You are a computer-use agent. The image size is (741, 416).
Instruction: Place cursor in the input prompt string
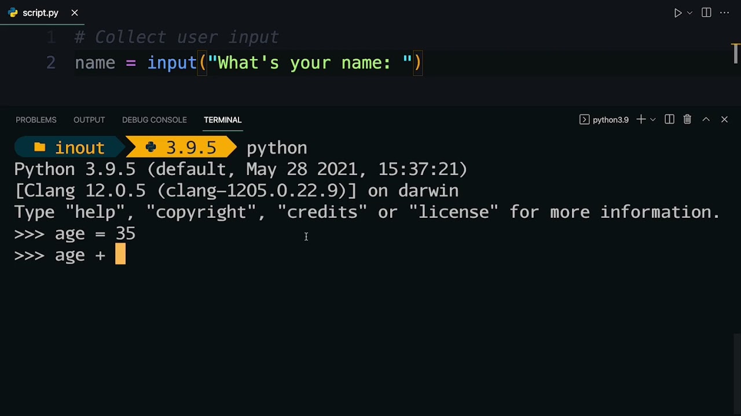310,62
